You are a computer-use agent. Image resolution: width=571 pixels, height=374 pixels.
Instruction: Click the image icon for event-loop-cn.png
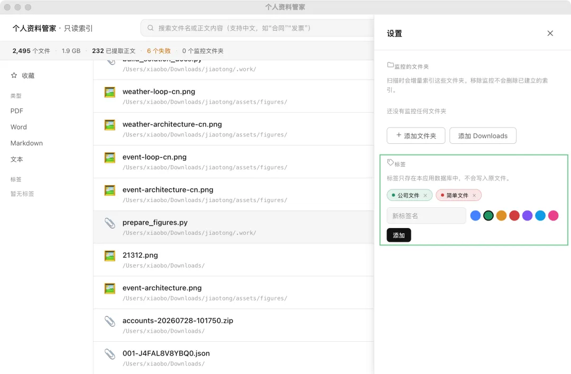(x=109, y=158)
